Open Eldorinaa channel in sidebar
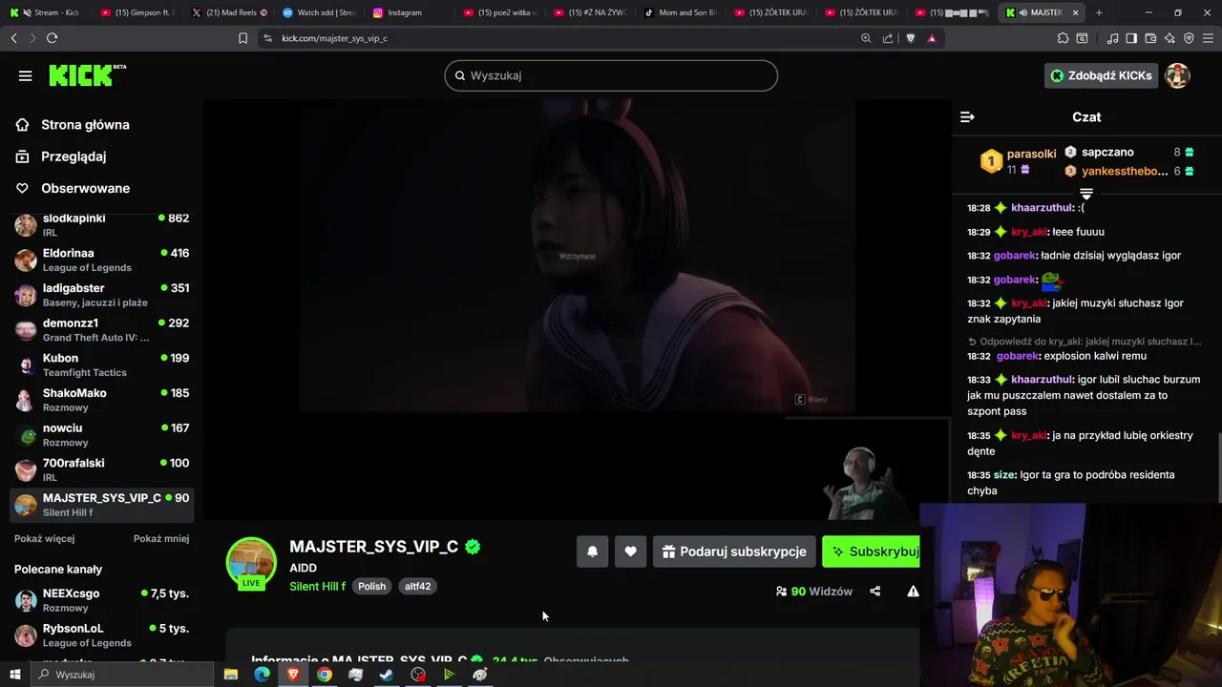Screen dimensions: 1222x687 [101, 260]
